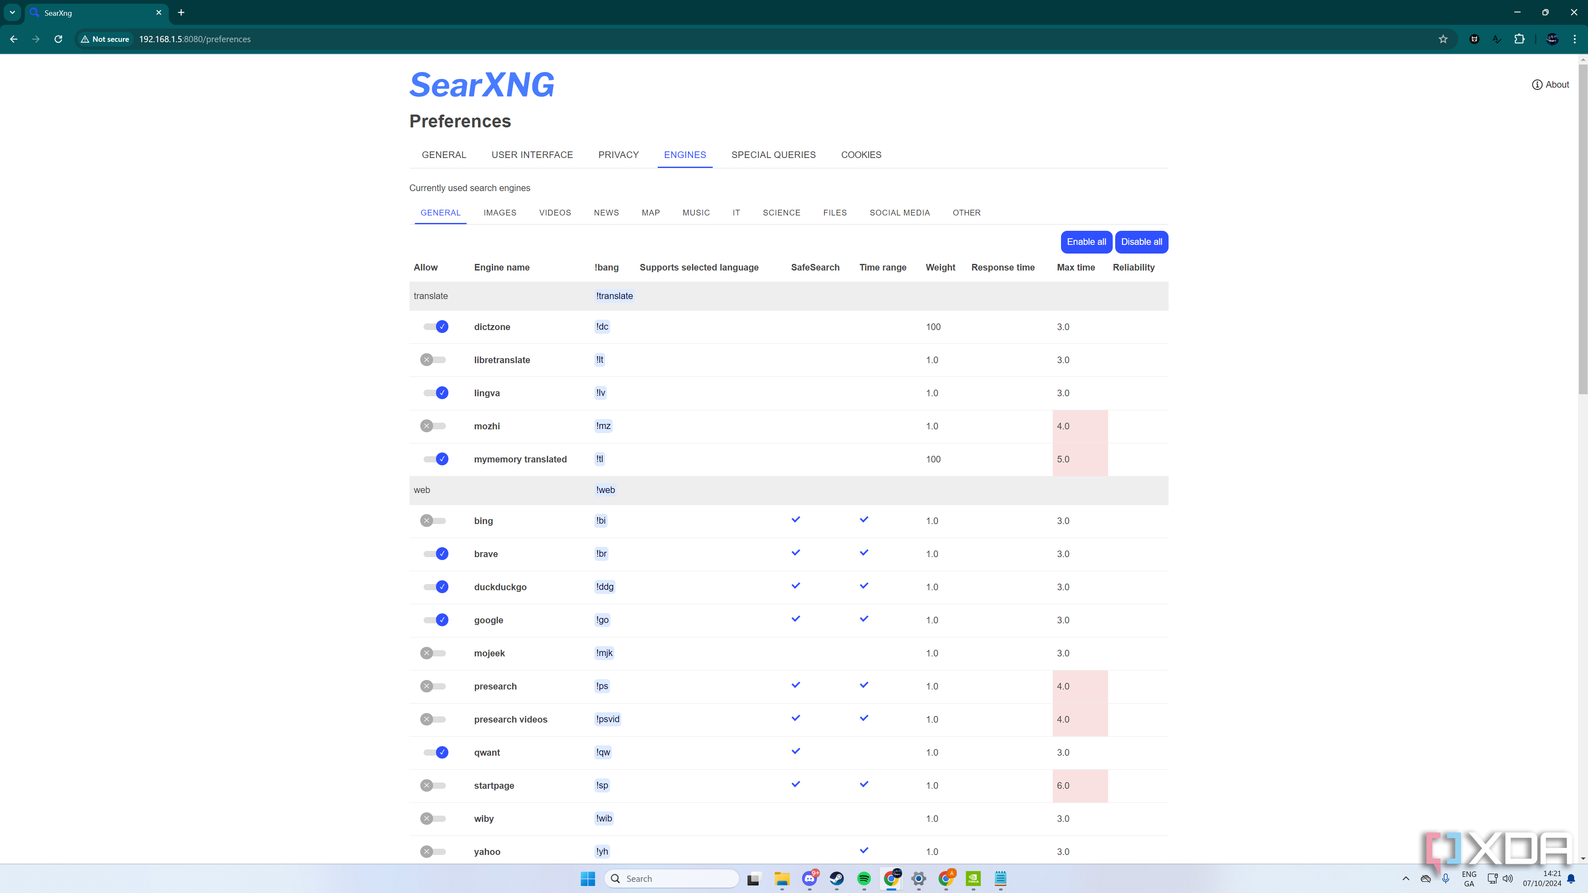
Task: Open Windows Start menu
Action: pos(587,879)
